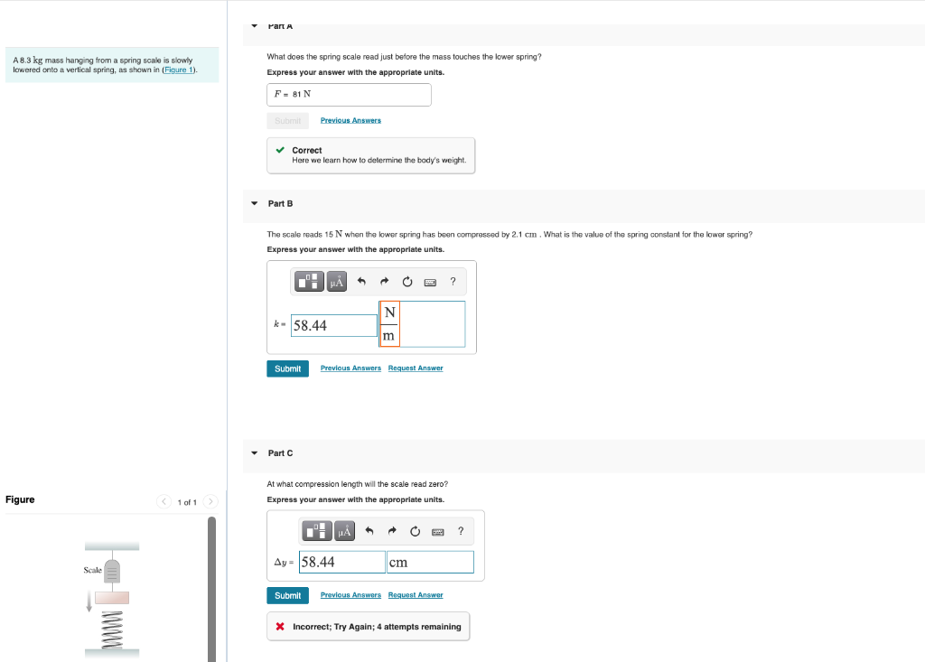The image size is (925, 662).
Task: Open Previous Answers for Part A
Action: tap(350, 120)
